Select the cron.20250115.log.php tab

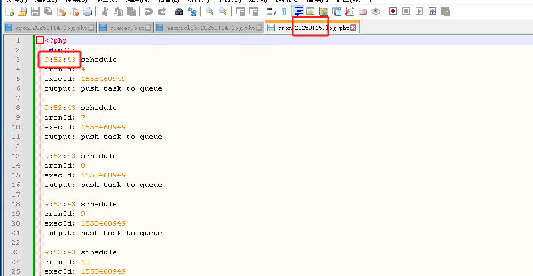(313, 28)
